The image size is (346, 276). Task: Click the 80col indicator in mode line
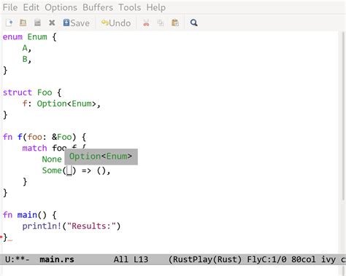click(x=304, y=259)
